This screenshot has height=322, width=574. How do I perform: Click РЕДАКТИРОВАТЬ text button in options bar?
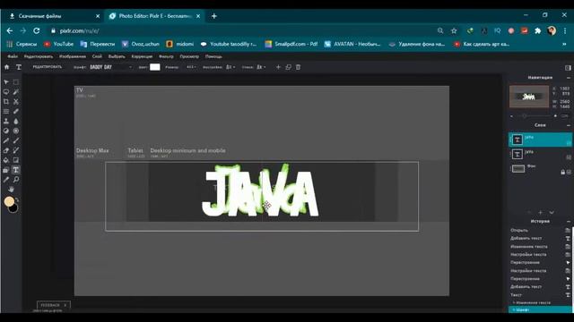(x=48, y=67)
